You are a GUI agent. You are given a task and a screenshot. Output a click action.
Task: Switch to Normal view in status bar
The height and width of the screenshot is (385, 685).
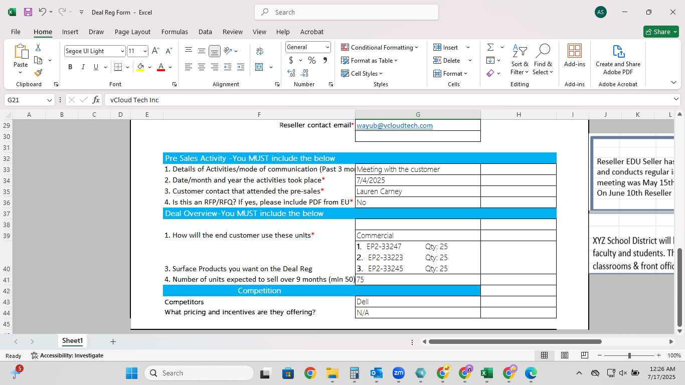(x=544, y=355)
